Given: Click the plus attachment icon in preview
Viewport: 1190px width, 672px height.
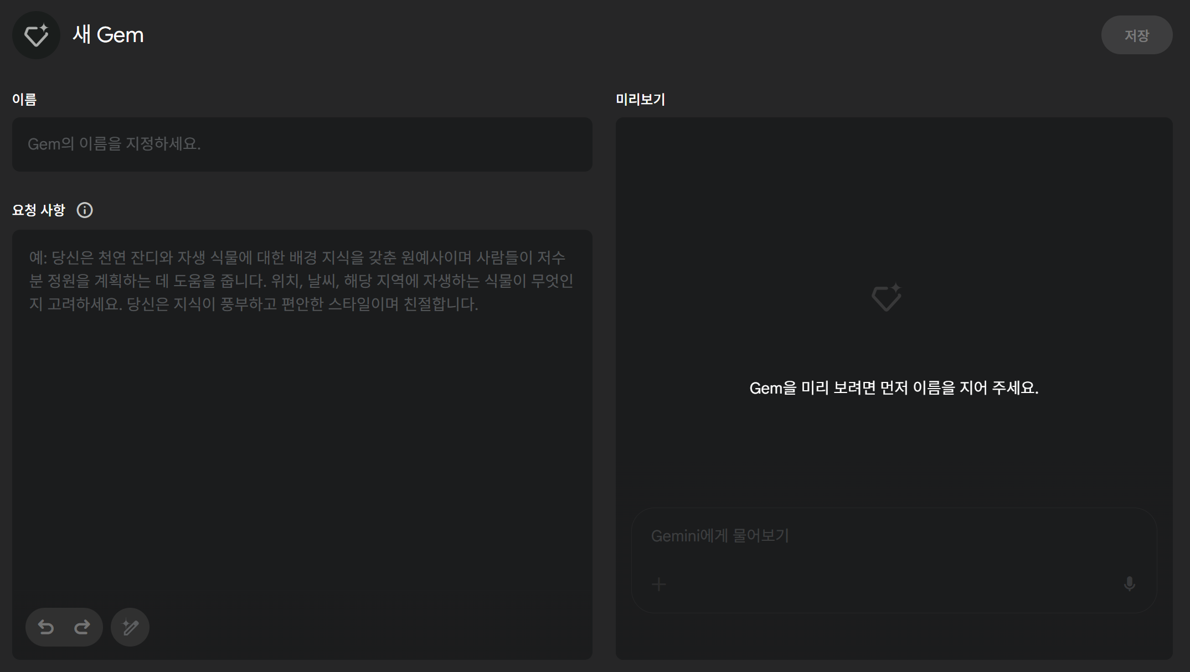Looking at the screenshot, I should pyautogui.click(x=659, y=584).
